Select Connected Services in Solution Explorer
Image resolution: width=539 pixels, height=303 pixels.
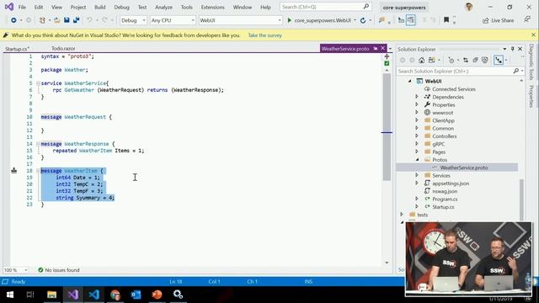coord(454,89)
